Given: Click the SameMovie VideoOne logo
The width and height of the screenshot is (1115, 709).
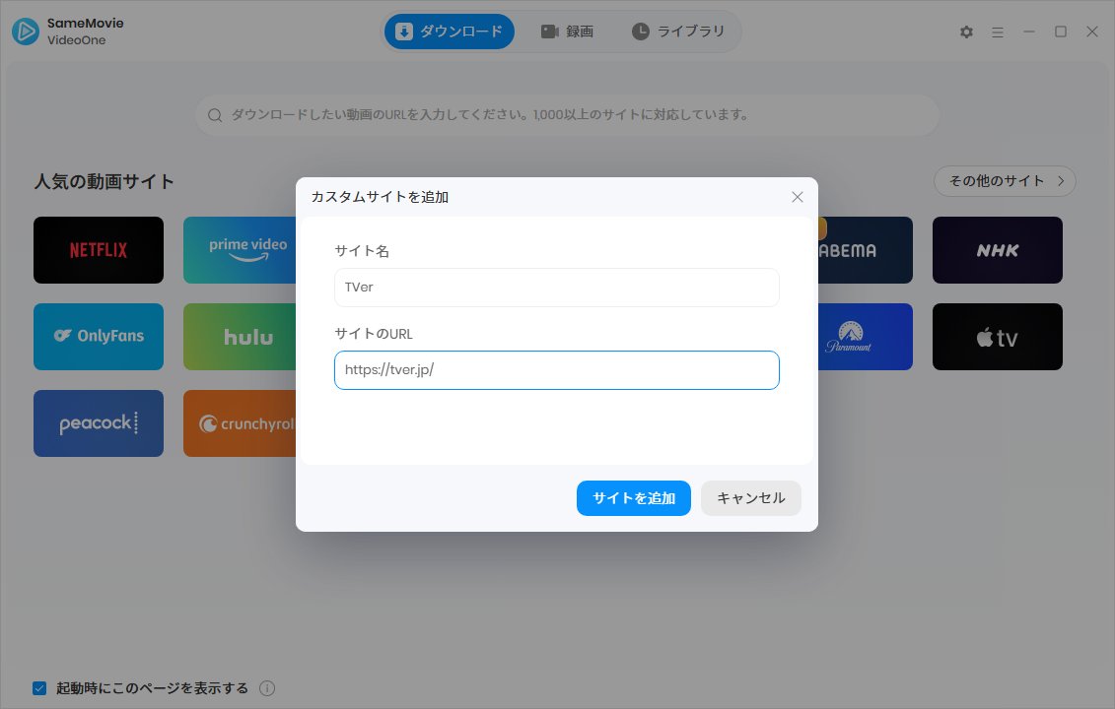Looking at the screenshot, I should (x=26, y=32).
